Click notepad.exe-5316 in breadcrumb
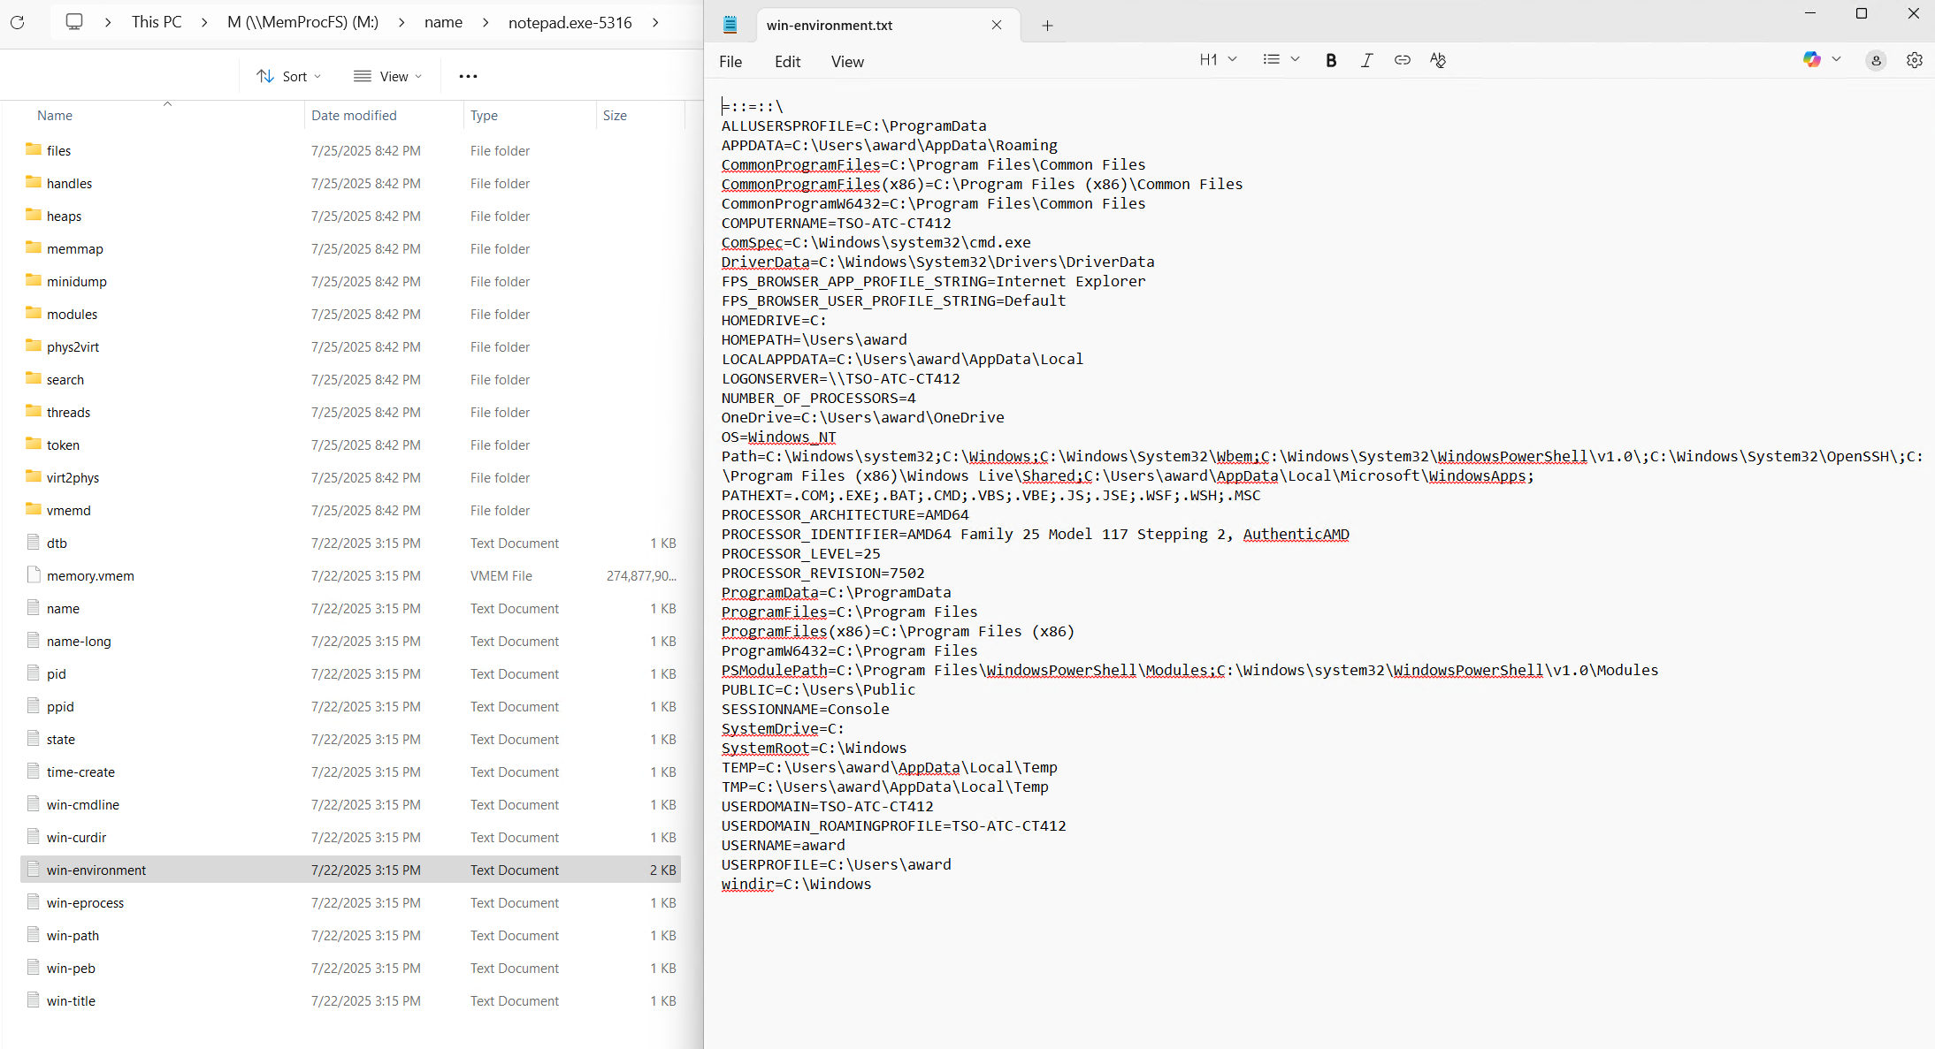 570,22
